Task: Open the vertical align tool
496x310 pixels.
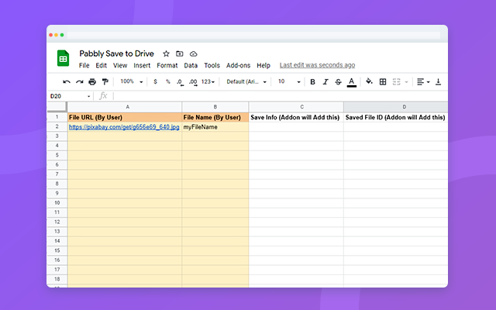Action: tap(438, 82)
